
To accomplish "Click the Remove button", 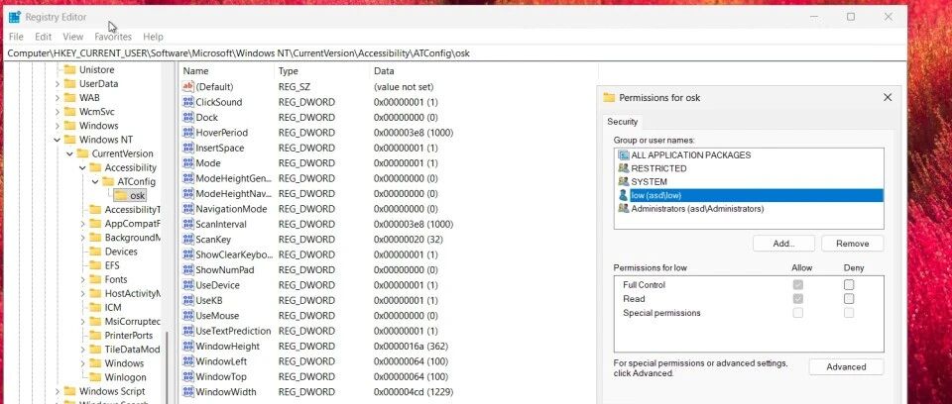I will (x=853, y=244).
